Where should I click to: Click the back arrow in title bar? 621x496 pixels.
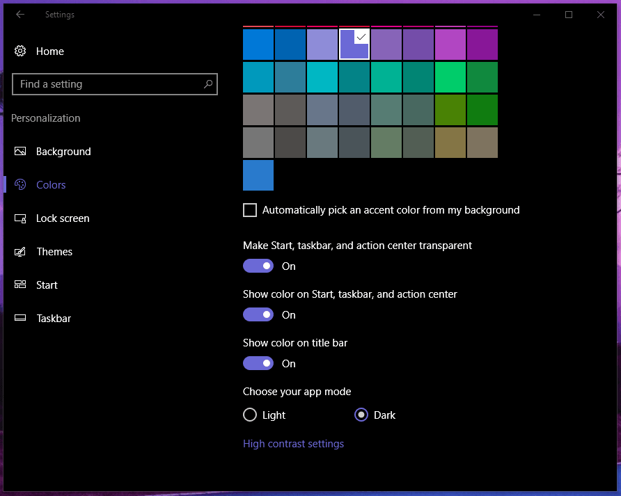click(20, 15)
